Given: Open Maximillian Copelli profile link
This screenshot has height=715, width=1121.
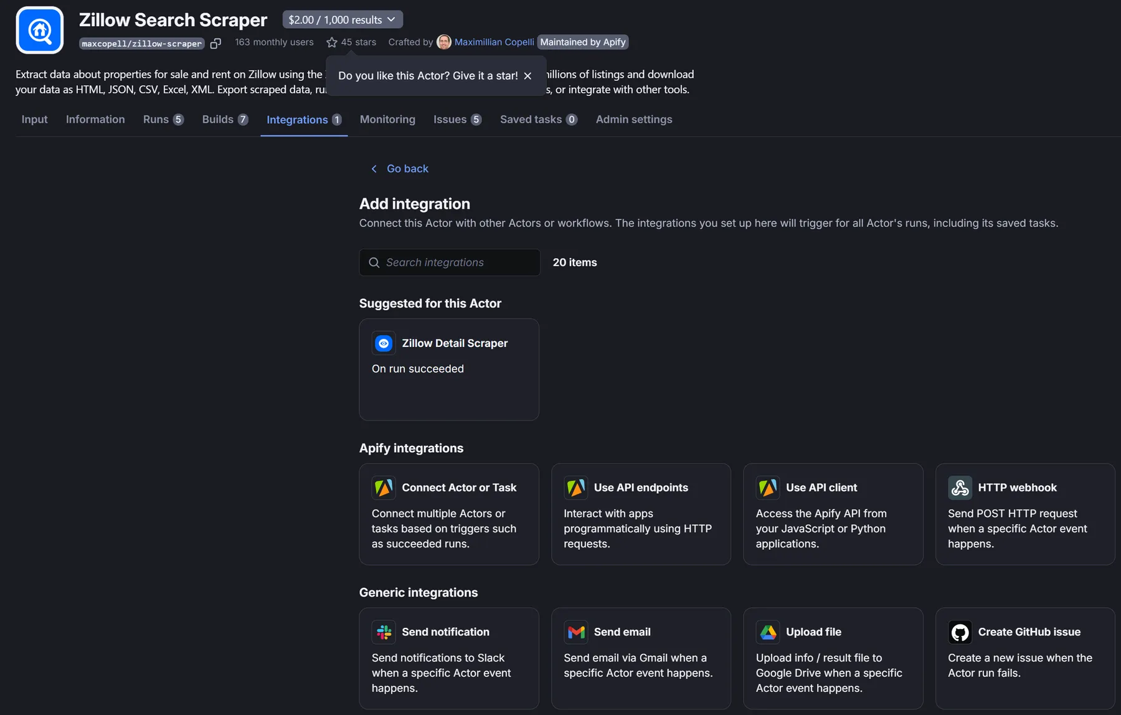Looking at the screenshot, I should tap(494, 42).
